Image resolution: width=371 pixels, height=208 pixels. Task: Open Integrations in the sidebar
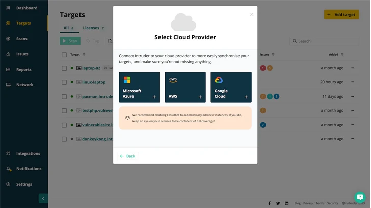pos(28,153)
